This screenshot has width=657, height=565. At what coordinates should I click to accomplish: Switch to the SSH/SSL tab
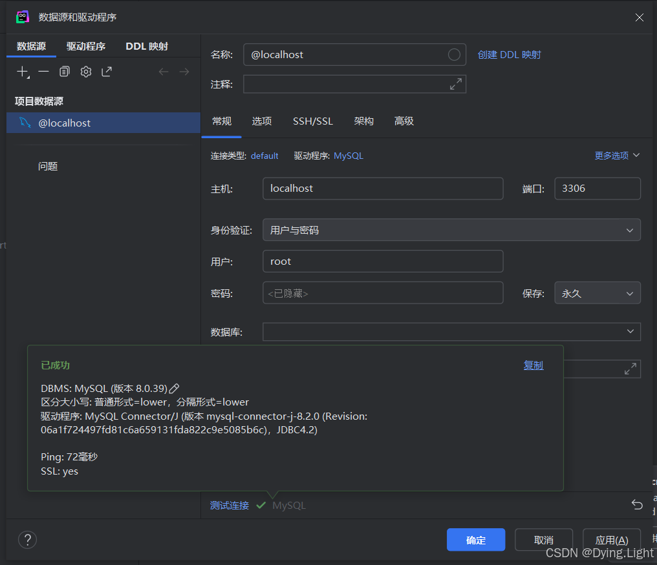pos(313,121)
